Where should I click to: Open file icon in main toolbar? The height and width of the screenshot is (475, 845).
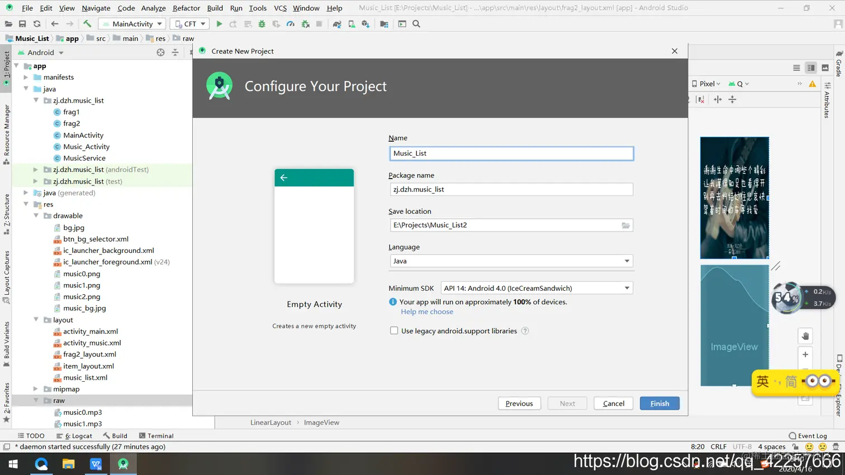click(8, 24)
